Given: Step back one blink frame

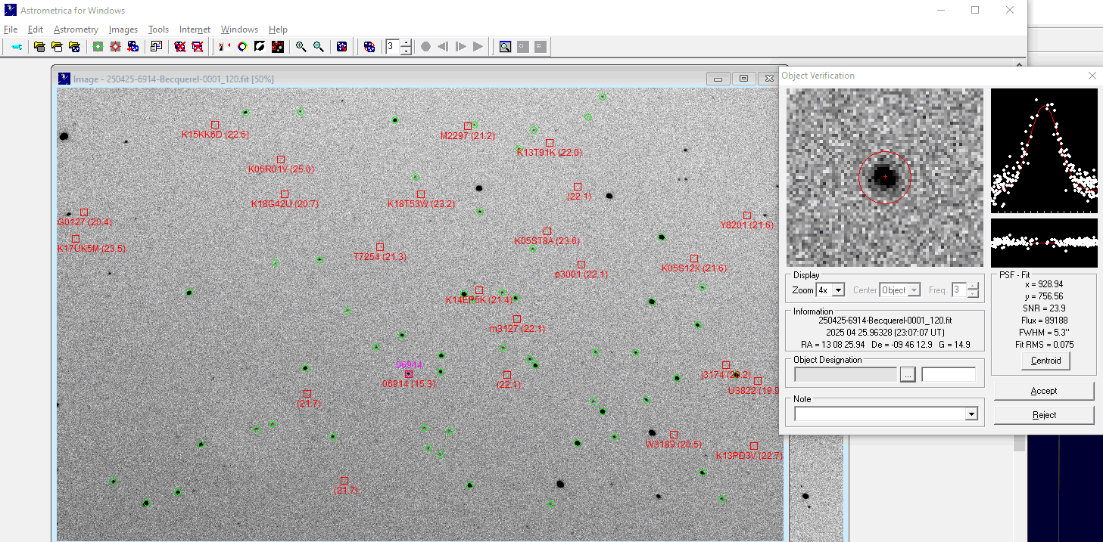Looking at the screenshot, I should [x=443, y=47].
